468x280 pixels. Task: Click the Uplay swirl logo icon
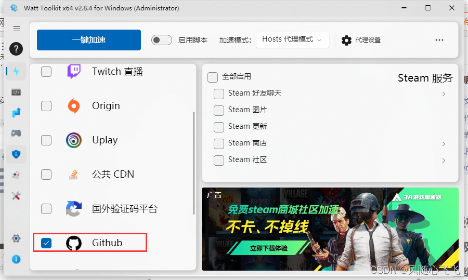74,140
